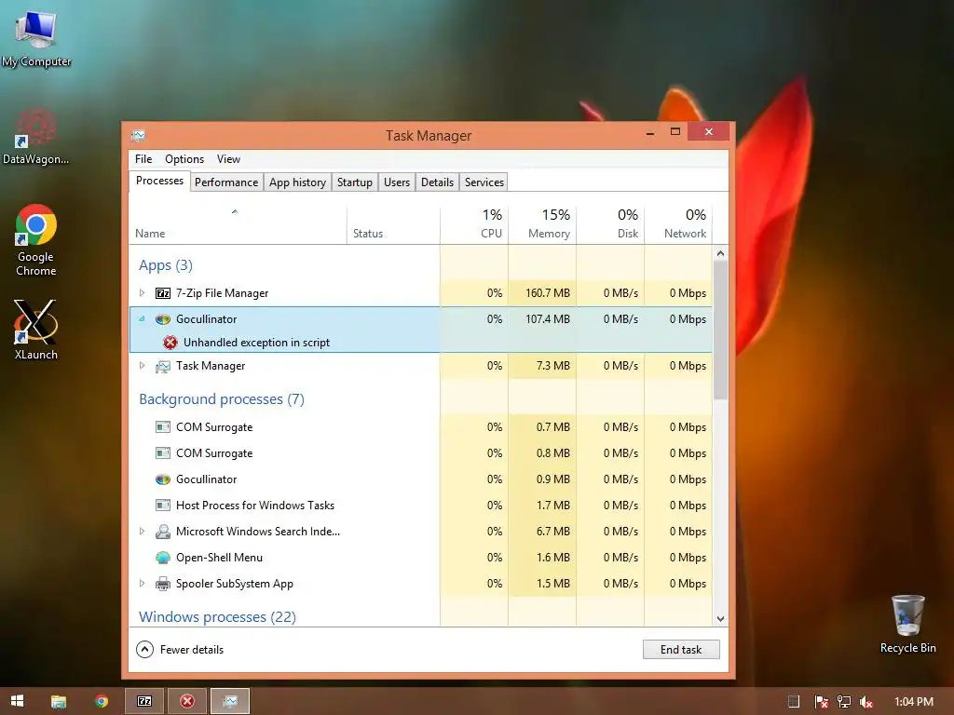
Task: Sort processes by CPU column
Action: click(474, 225)
